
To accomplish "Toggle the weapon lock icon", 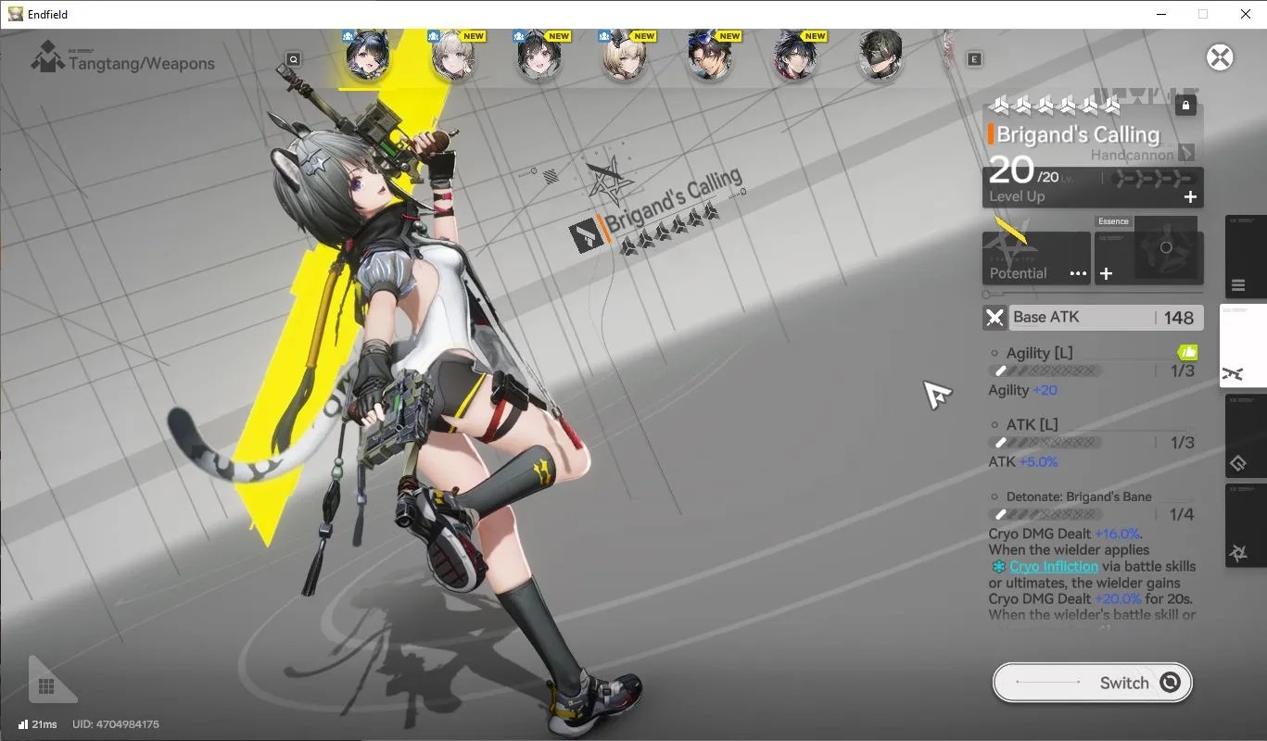I will 1185,106.
